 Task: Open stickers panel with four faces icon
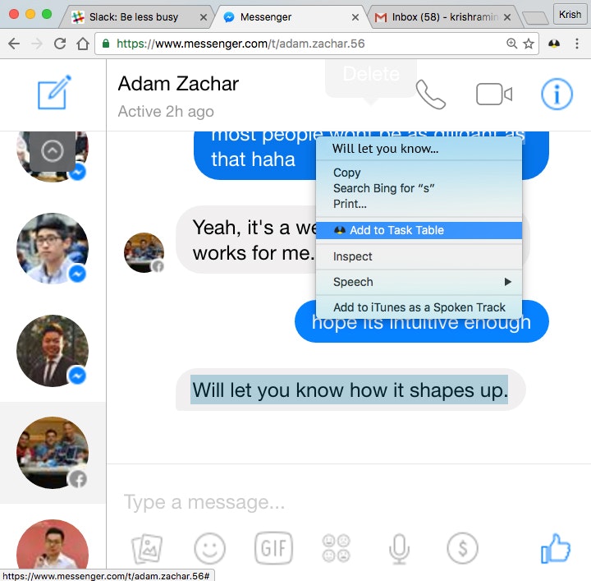pos(336,548)
